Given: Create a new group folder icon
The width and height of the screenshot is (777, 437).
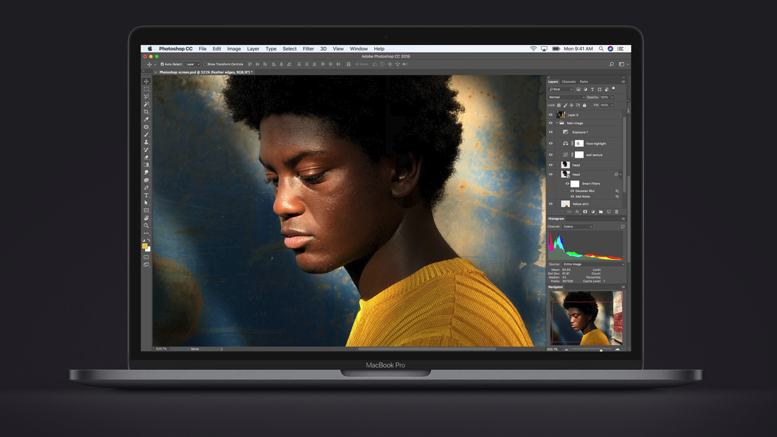Looking at the screenshot, I should [x=601, y=212].
